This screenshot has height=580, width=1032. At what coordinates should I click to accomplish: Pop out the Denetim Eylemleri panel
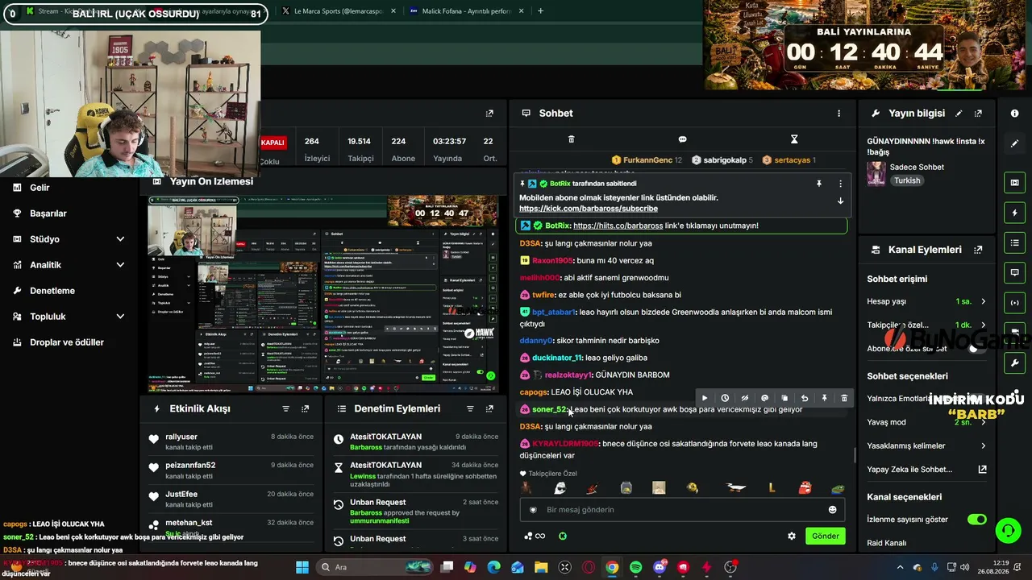489,409
